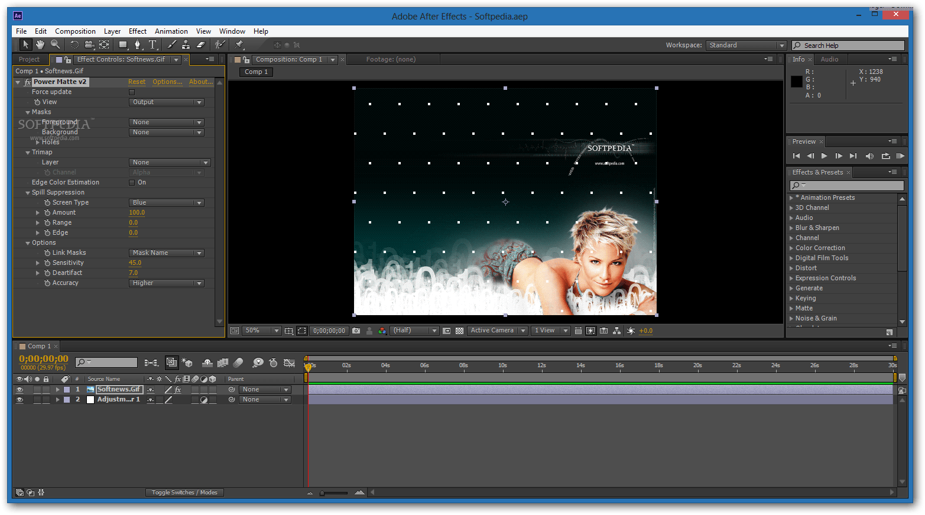Viewport: 925px width, 515px height.
Task: Select the Clone Stamp tool
Action: [187, 44]
